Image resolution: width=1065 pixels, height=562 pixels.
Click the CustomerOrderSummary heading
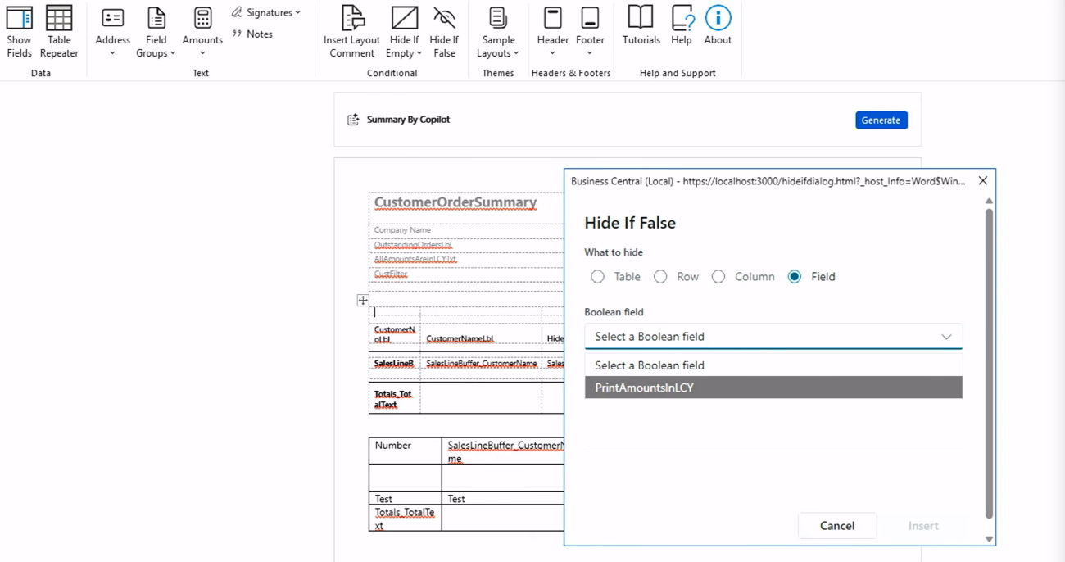point(455,202)
